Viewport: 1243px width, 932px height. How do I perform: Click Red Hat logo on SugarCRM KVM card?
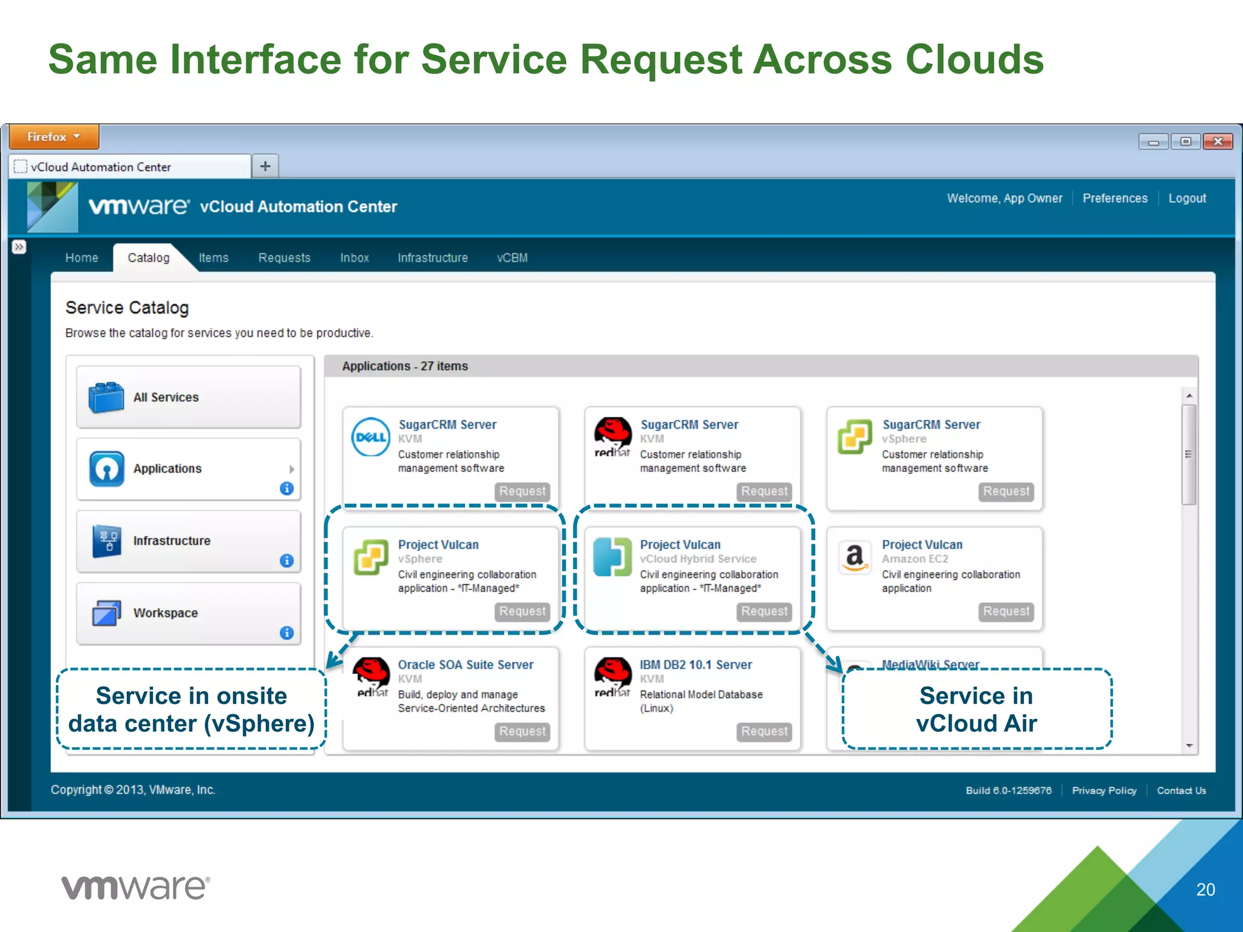[x=612, y=437]
